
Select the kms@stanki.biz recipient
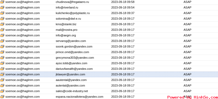[66, 24]
